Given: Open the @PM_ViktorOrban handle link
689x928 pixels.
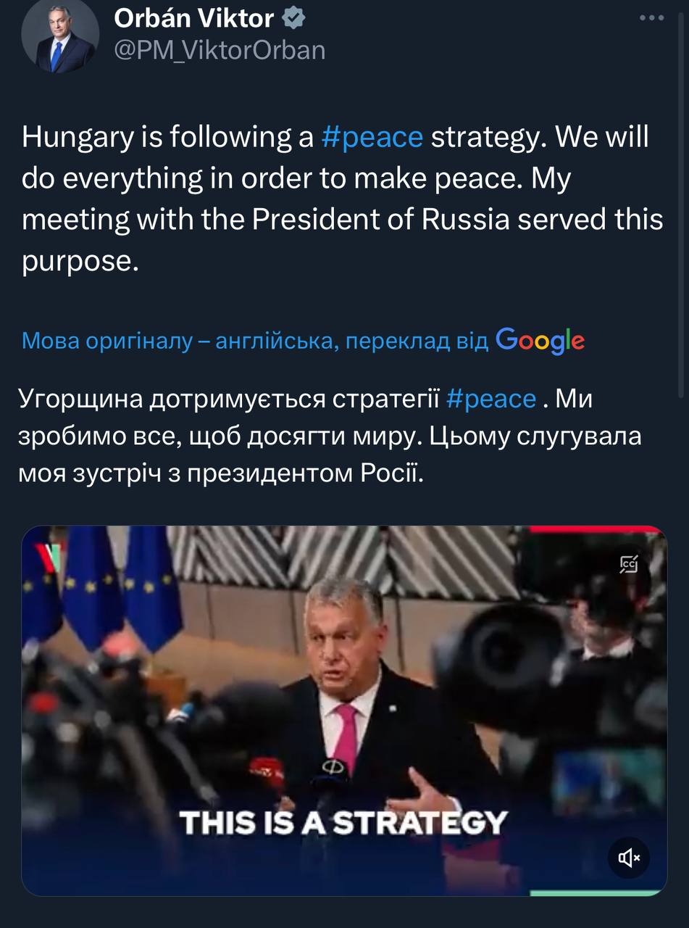Looking at the screenshot, I should point(220,49).
